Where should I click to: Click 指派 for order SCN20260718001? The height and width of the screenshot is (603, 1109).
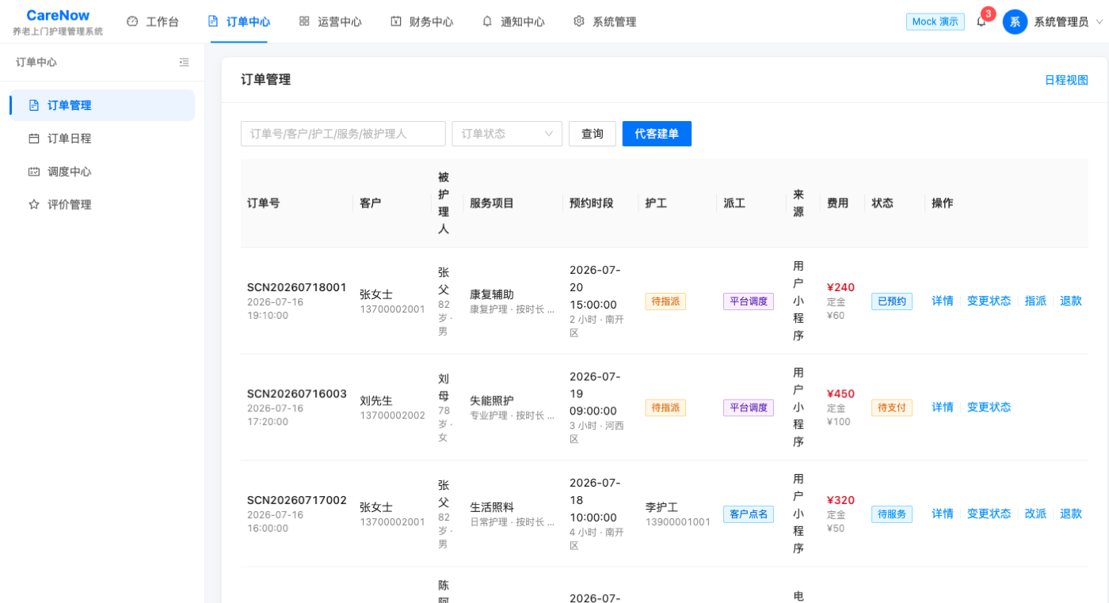point(1035,301)
